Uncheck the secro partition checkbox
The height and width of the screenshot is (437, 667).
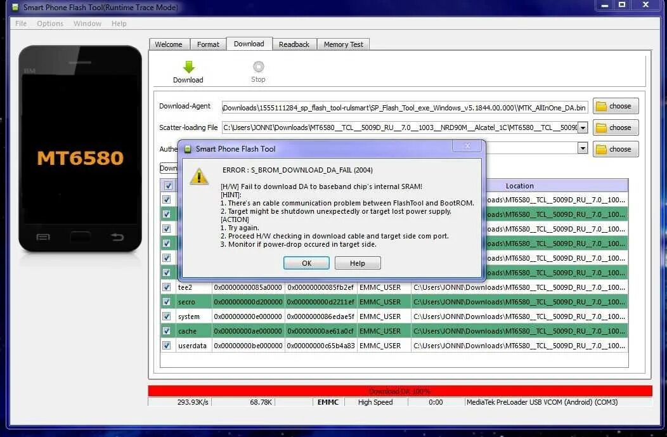coord(167,302)
